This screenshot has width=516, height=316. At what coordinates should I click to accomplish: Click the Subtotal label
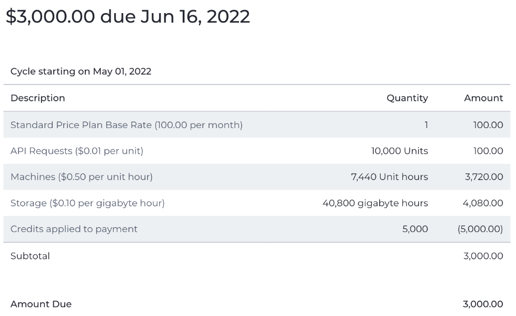click(x=31, y=256)
